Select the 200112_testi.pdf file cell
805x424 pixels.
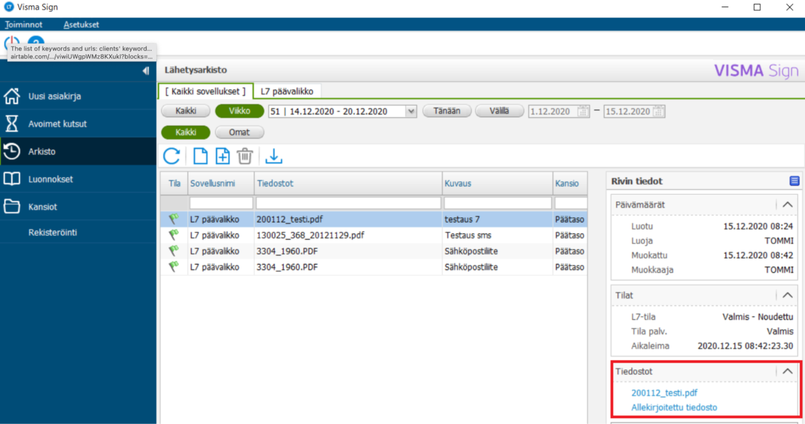click(x=348, y=220)
